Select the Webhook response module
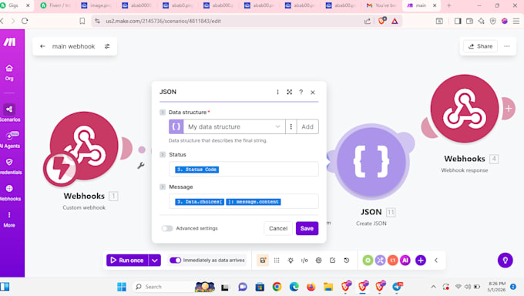 (x=465, y=109)
